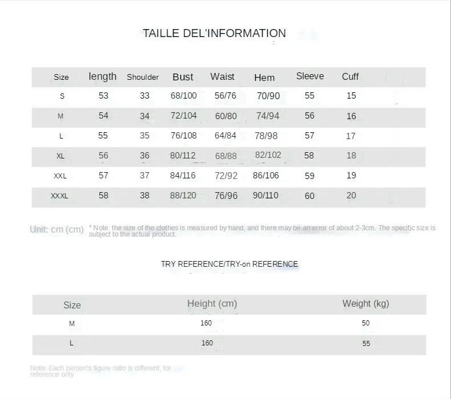Click the Shoulder column header
Image resolution: width=451 pixels, height=399 pixels.
pos(143,77)
